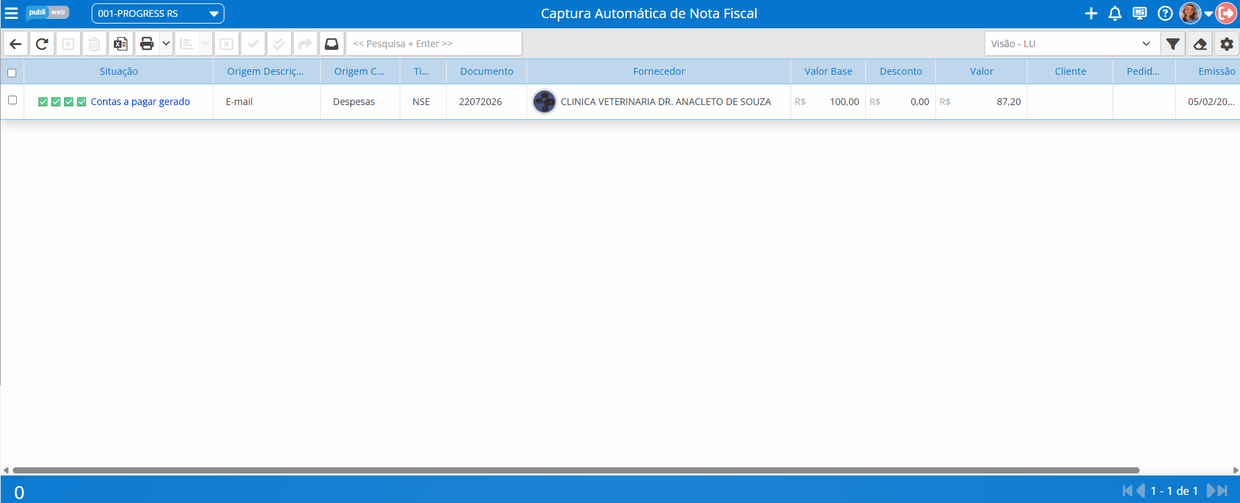Go to the last page

[1222, 491]
